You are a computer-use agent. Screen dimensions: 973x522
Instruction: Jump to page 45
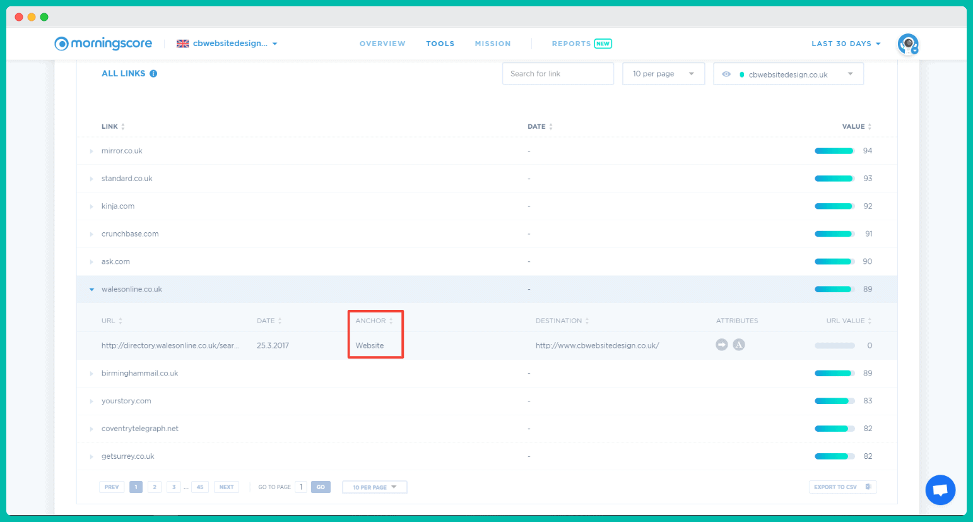(x=200, y=487)
